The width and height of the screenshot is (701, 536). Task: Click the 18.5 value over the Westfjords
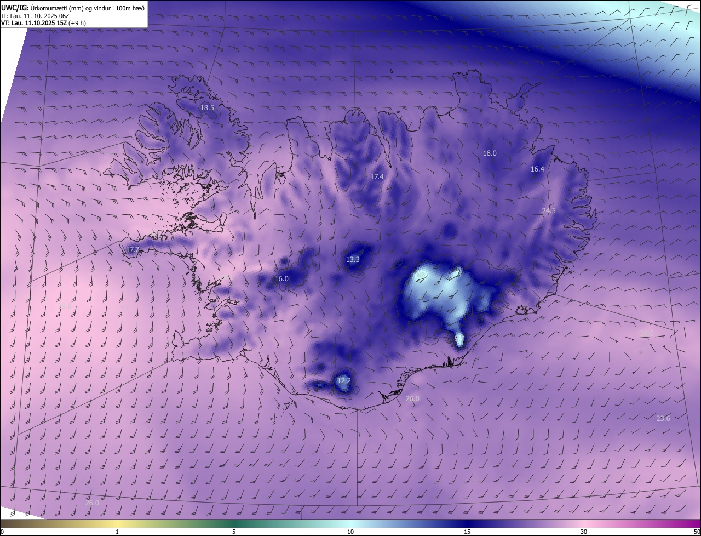point(207,108)
